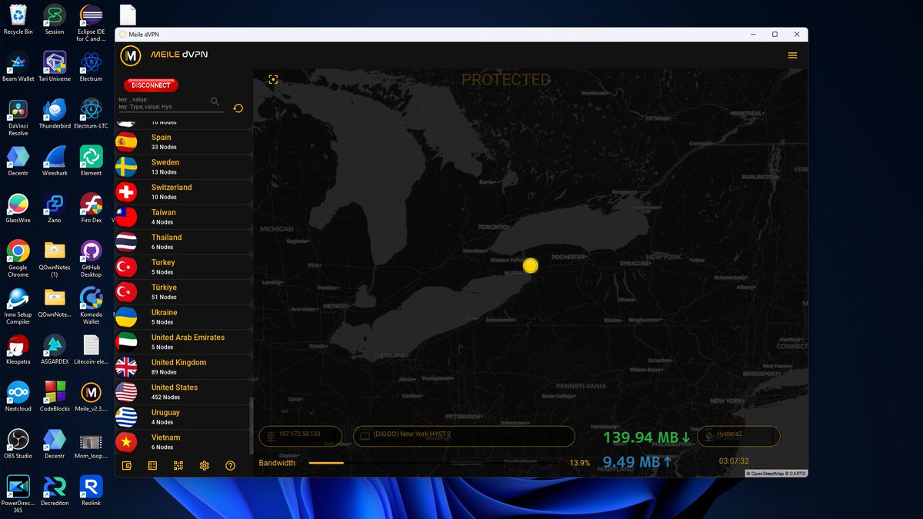The height and width of the screenshot is (519, 923).
Task: Open PowerDirector 365 desktop icon
Action: coord(18,493)
